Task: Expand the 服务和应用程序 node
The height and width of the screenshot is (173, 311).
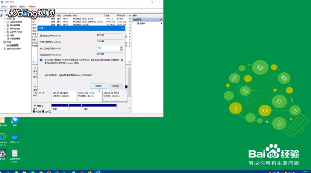Action: click(x=2, y=48)
